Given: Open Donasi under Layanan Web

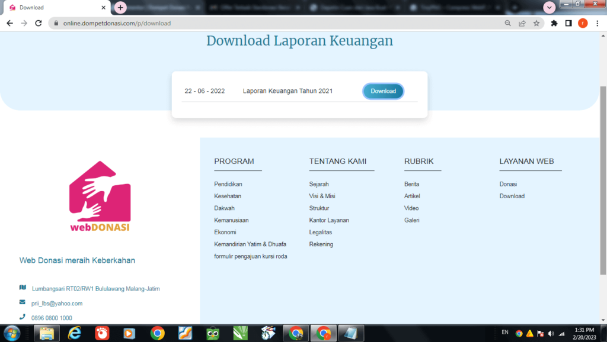Looking at the screenshot, I should click(x=508, y=184).
